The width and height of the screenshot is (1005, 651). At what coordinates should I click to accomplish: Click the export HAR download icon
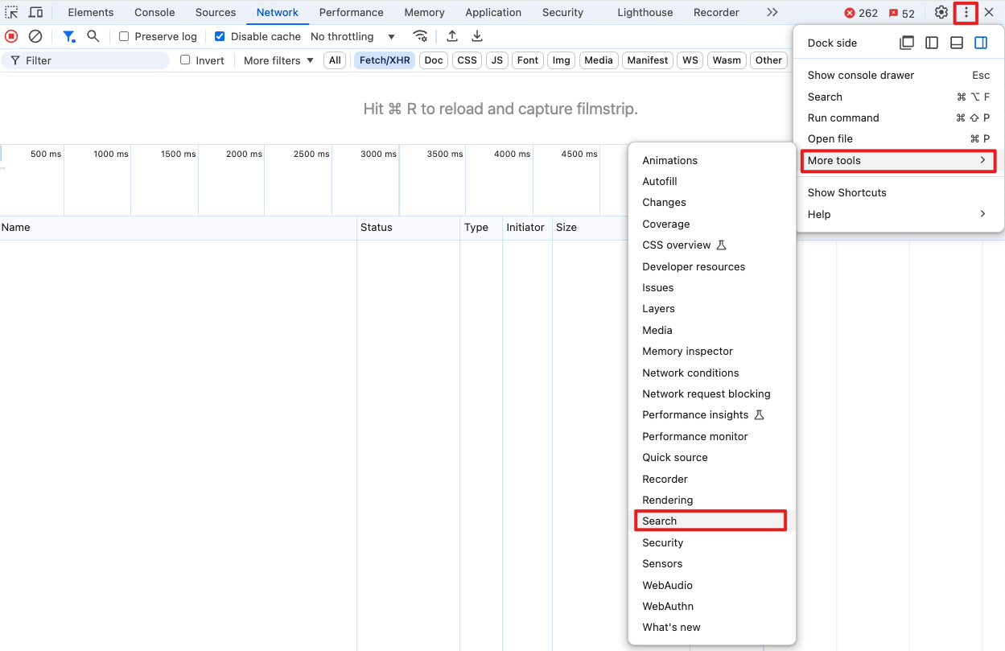coord(477,36)
